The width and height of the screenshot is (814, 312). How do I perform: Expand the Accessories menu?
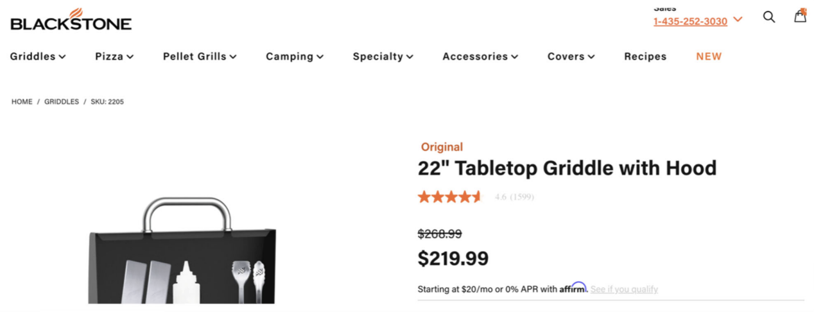coord(480,56)
